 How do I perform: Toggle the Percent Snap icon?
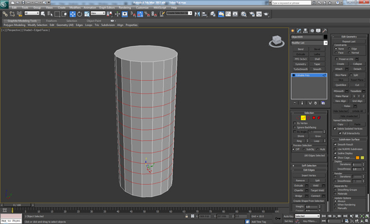coord(147,14)
